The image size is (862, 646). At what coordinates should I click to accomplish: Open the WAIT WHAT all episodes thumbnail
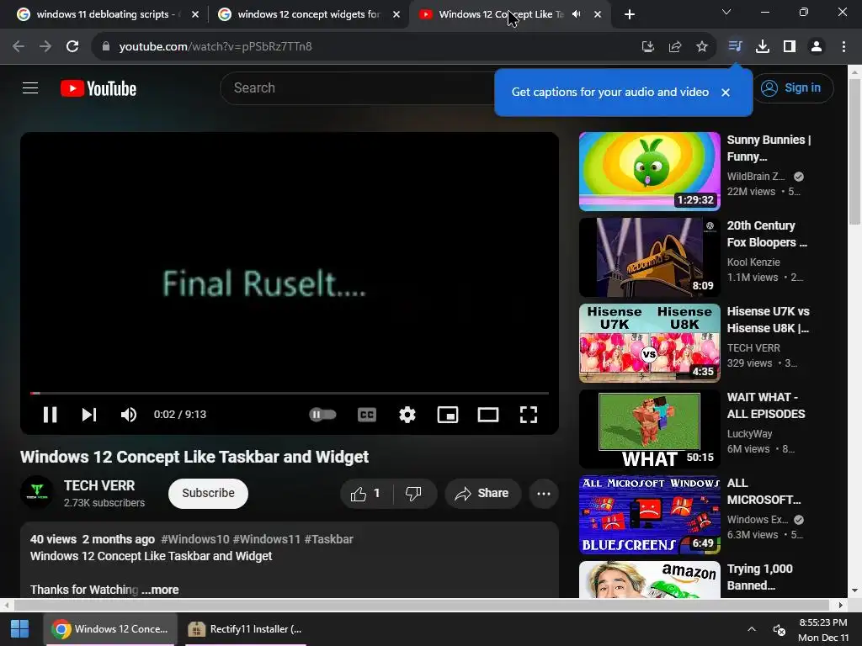tap(649, 428)
